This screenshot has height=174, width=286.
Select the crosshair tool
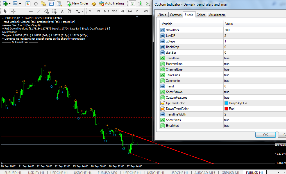coord(13,11)
